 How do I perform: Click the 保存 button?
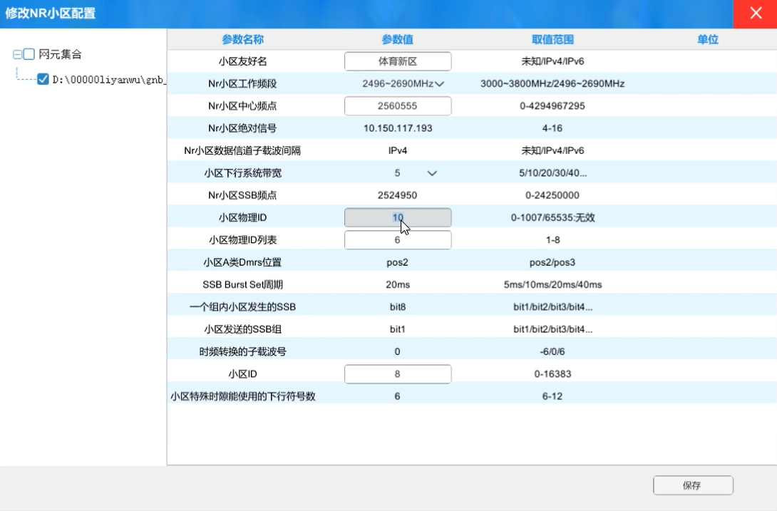pyautogui.click(x=693, y=485)
